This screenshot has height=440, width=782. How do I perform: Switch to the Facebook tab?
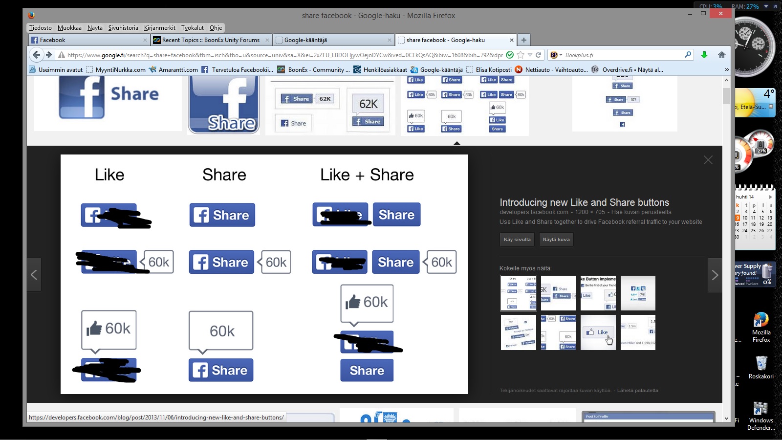coord(89,40)
